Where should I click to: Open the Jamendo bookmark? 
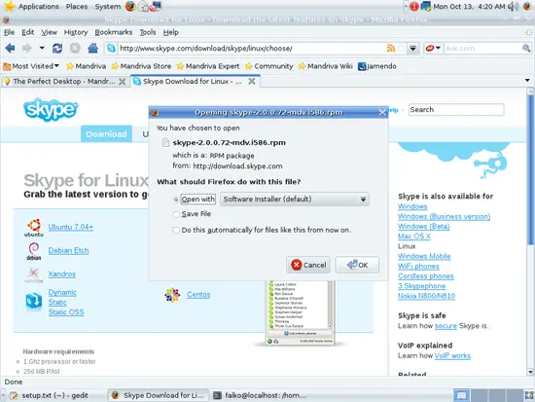(x=377, y=66)
